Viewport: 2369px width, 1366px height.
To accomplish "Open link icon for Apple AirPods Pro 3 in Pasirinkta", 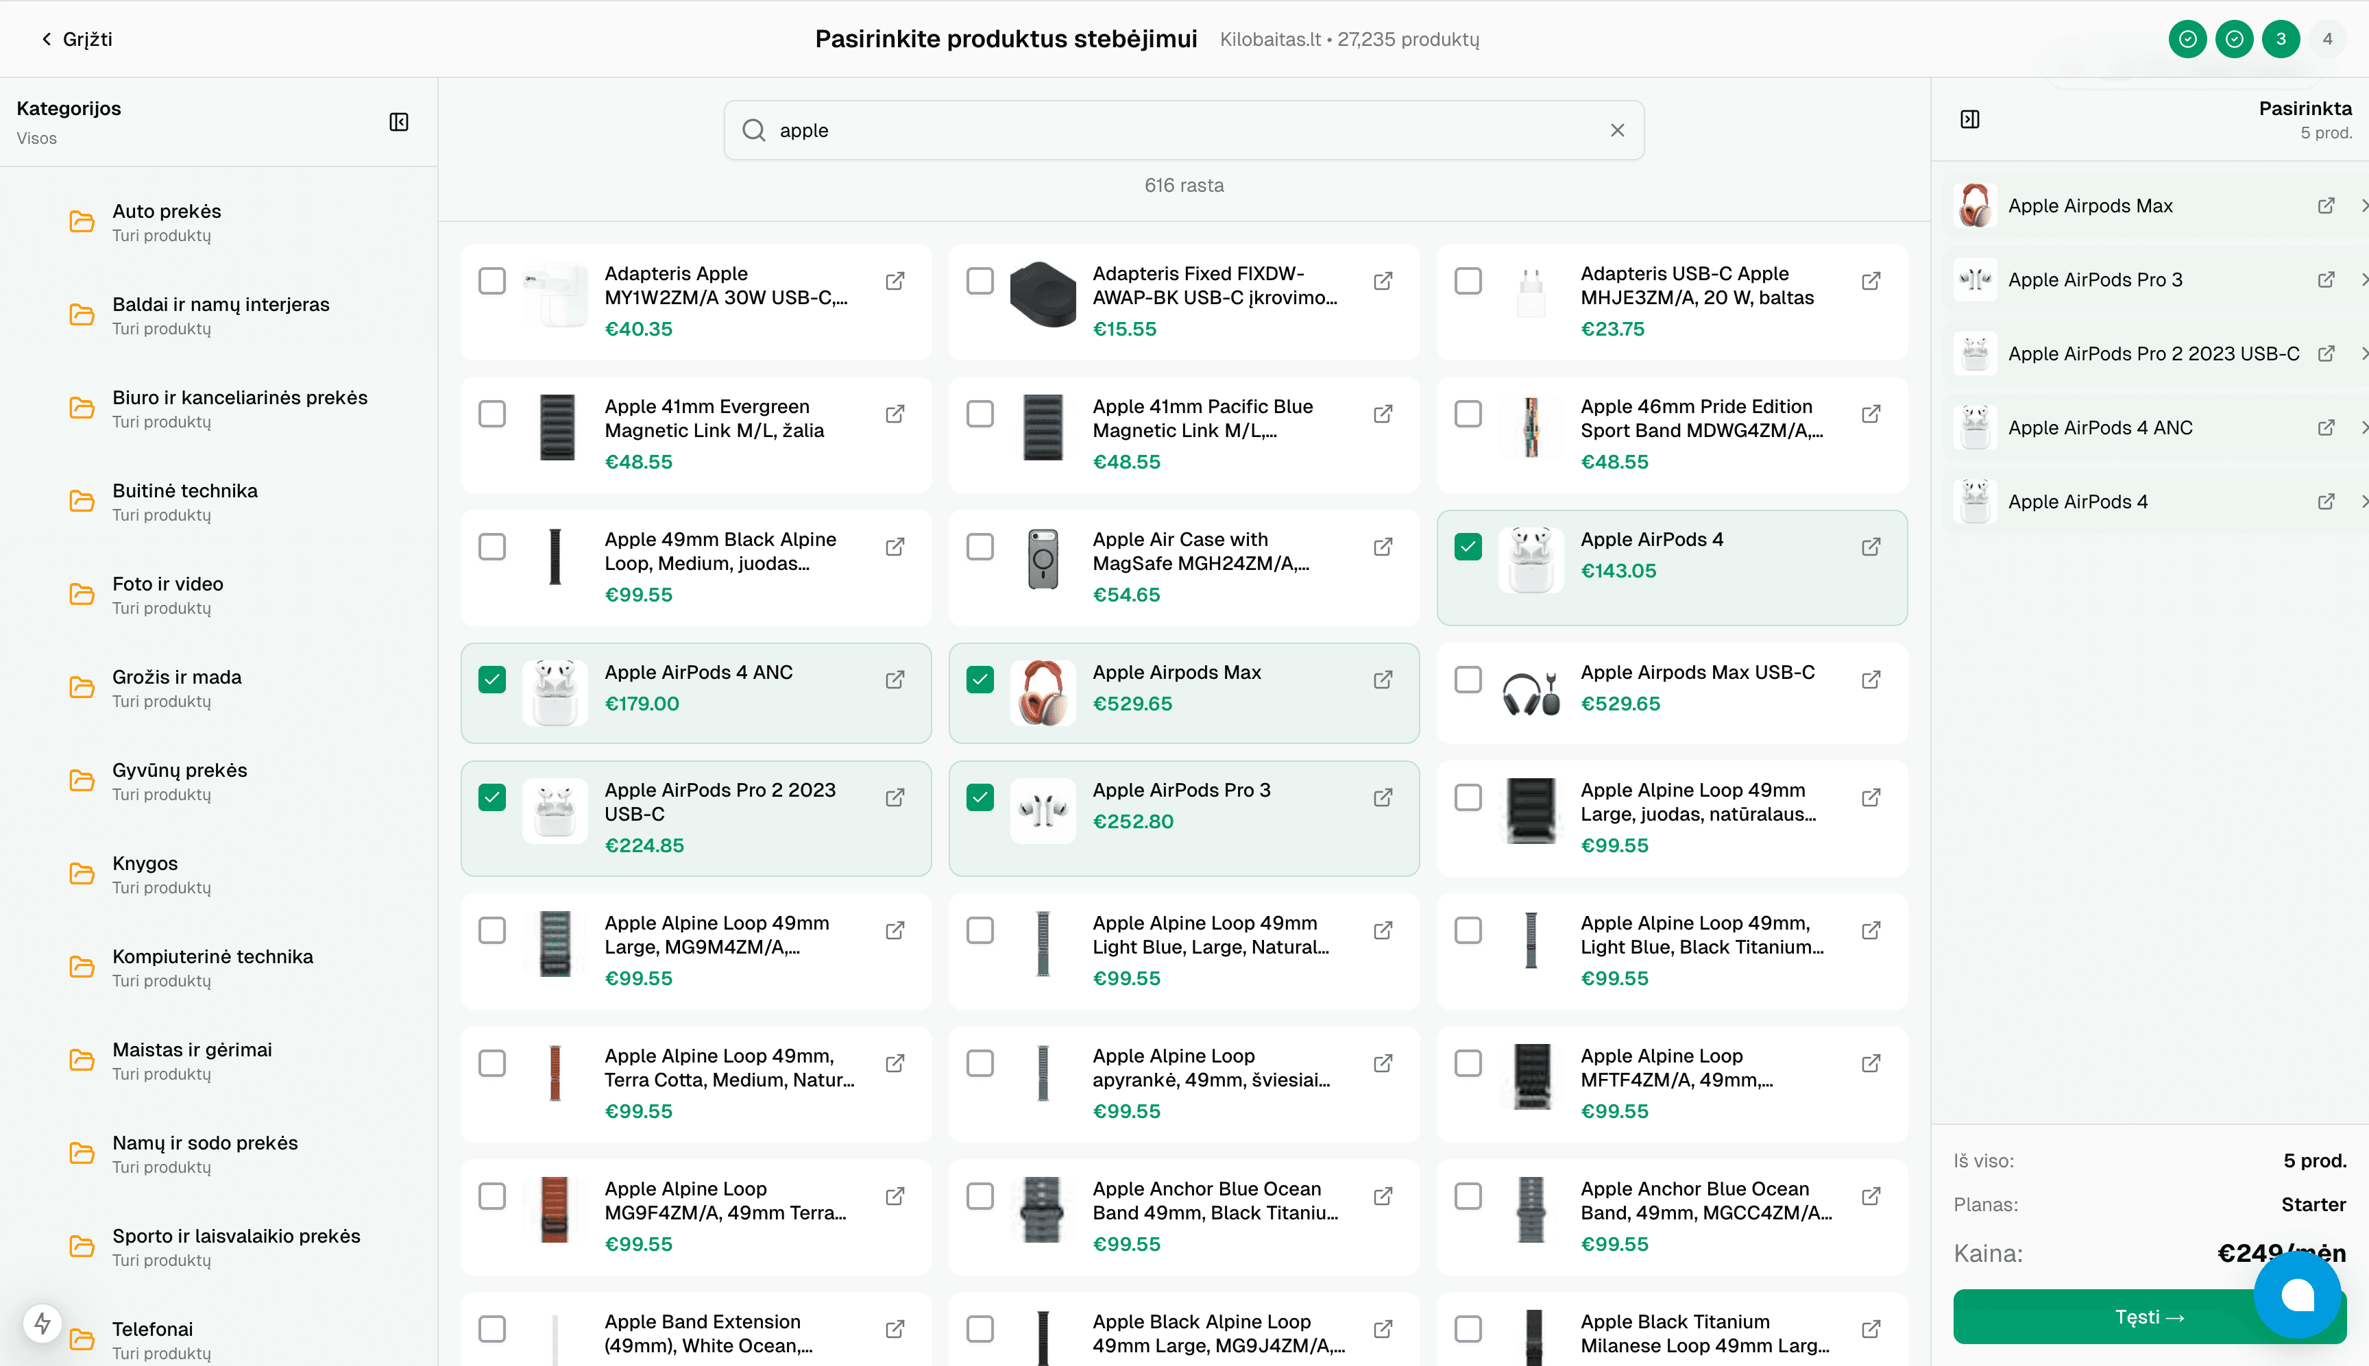I will (x=2326, y=280).
